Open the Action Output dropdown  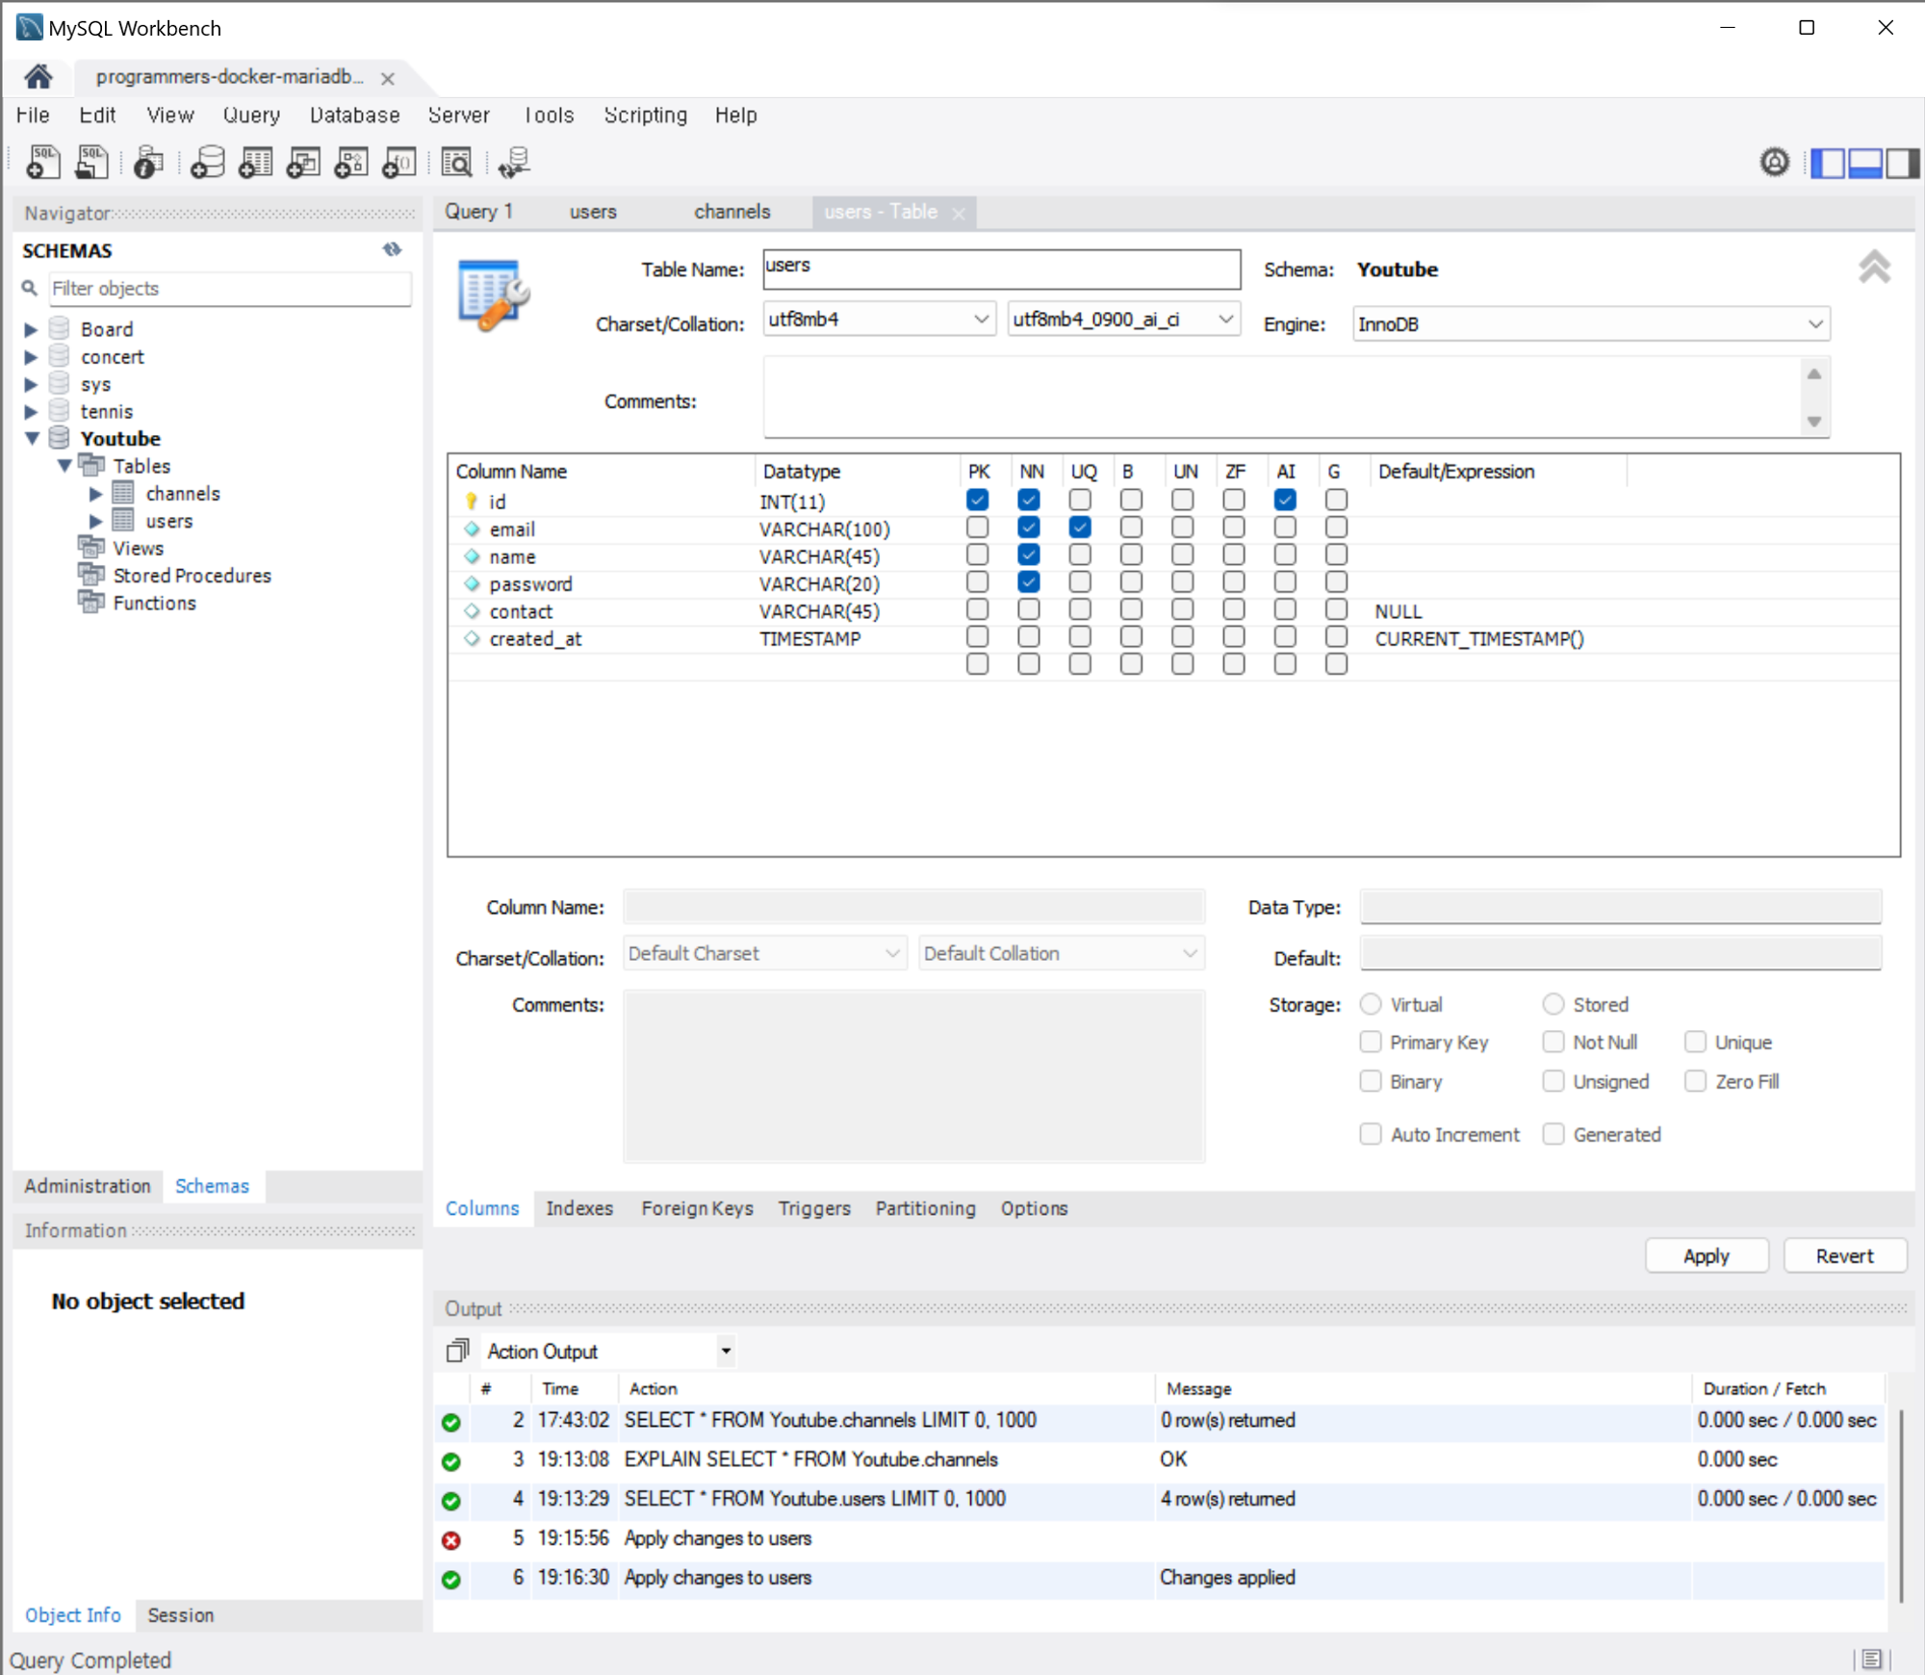coord(727,1351)
